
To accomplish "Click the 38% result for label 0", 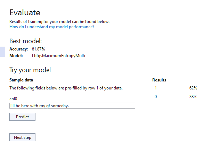I will (193, 97).
